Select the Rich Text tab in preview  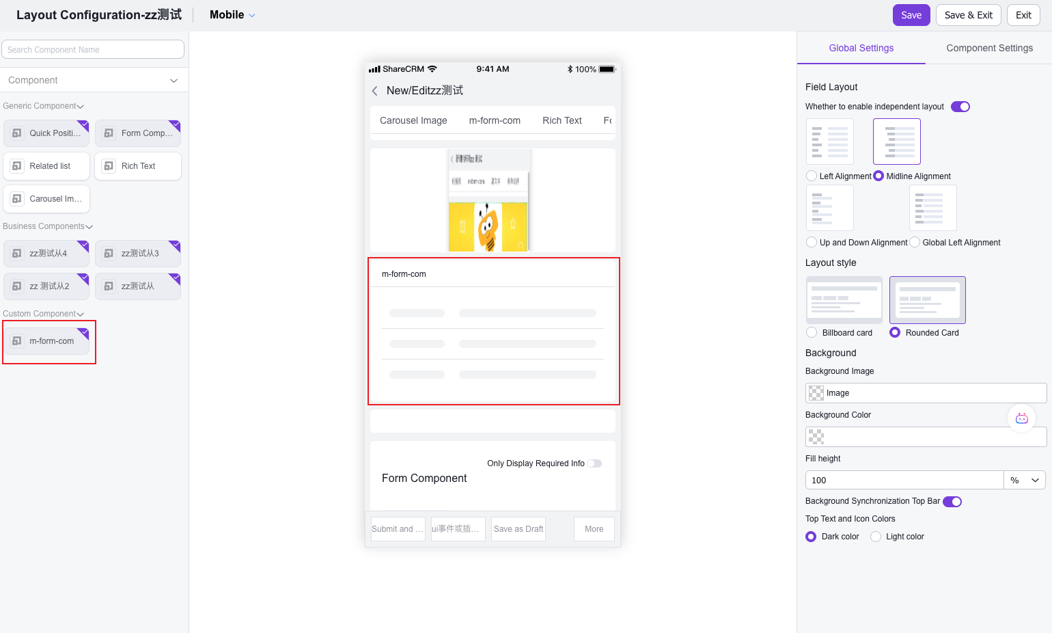pos(562,120)
